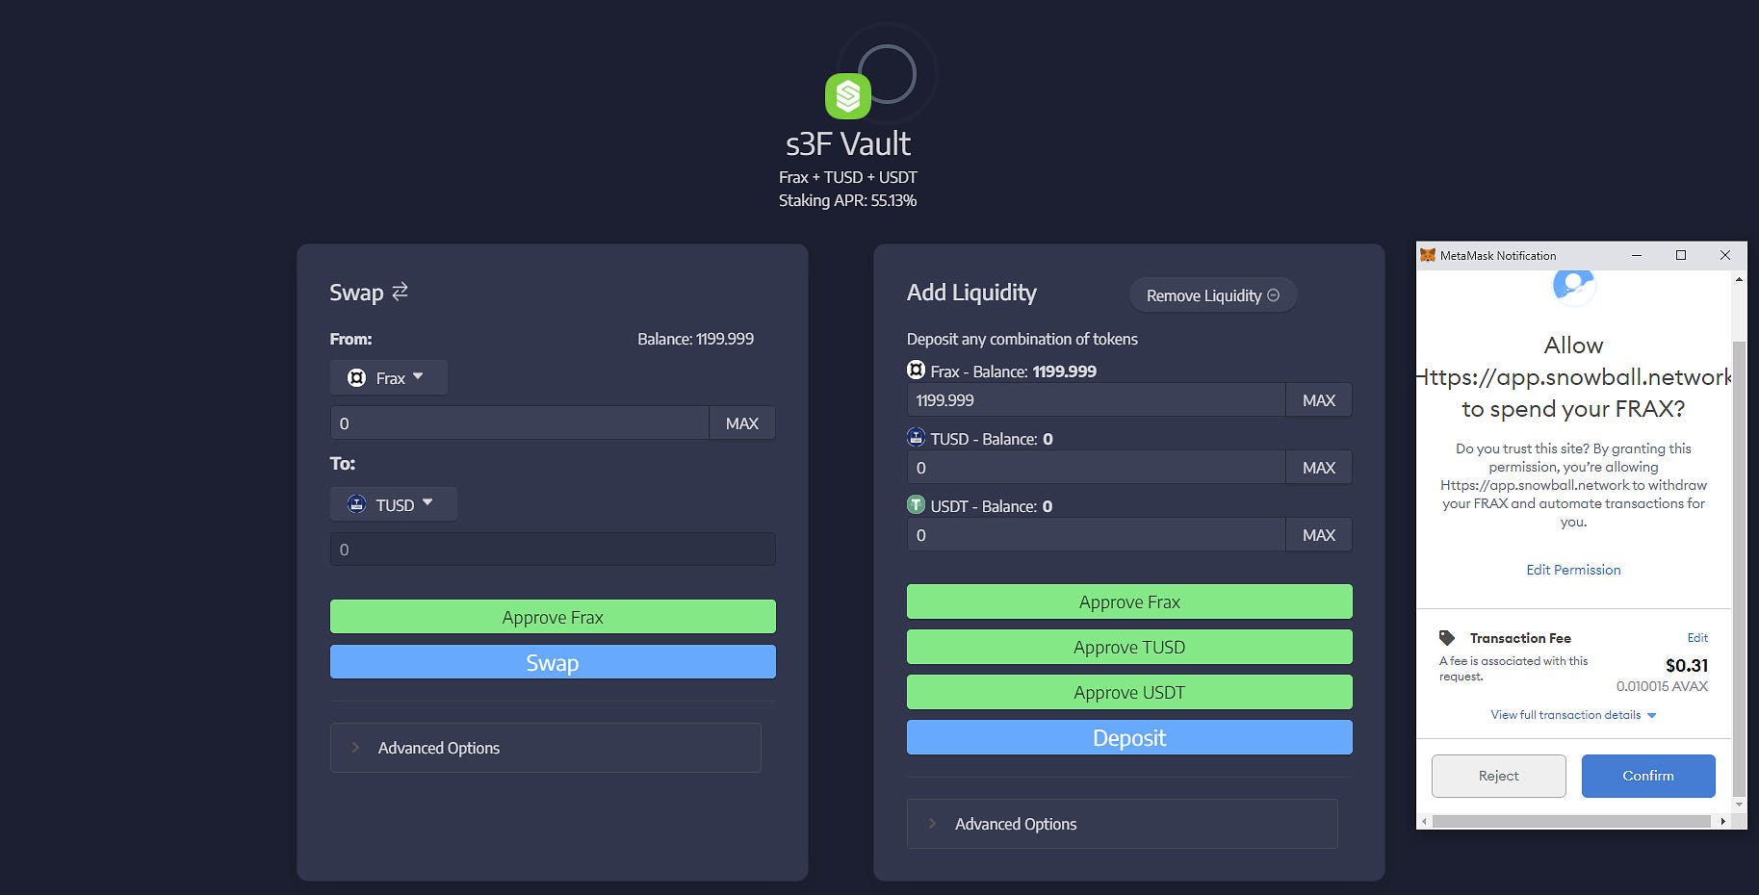Focus the Swap To amount output field
The height and width of the screenshot is (895, 1759).
pos(553,550)
